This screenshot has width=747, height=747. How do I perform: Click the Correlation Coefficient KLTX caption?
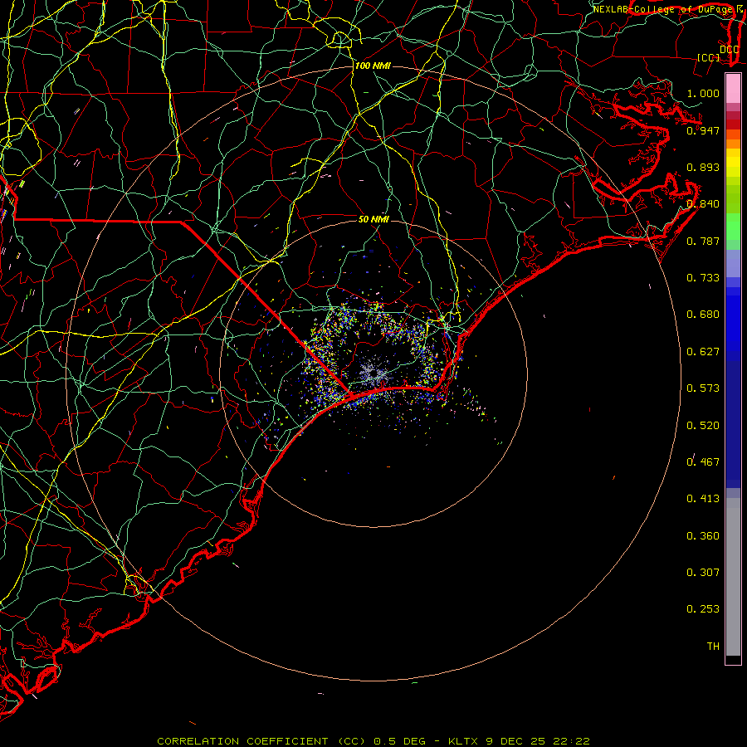(x=373, y=741)
